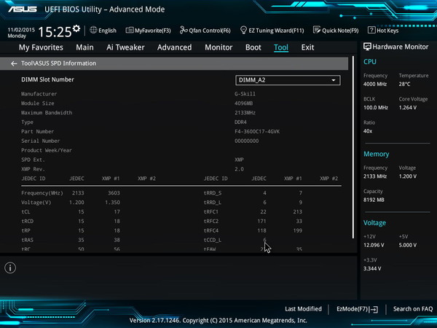This screenshot has height=328, width=437.
Task: Click Qfan Control(F6) label
Action: [x=210, y=31]
